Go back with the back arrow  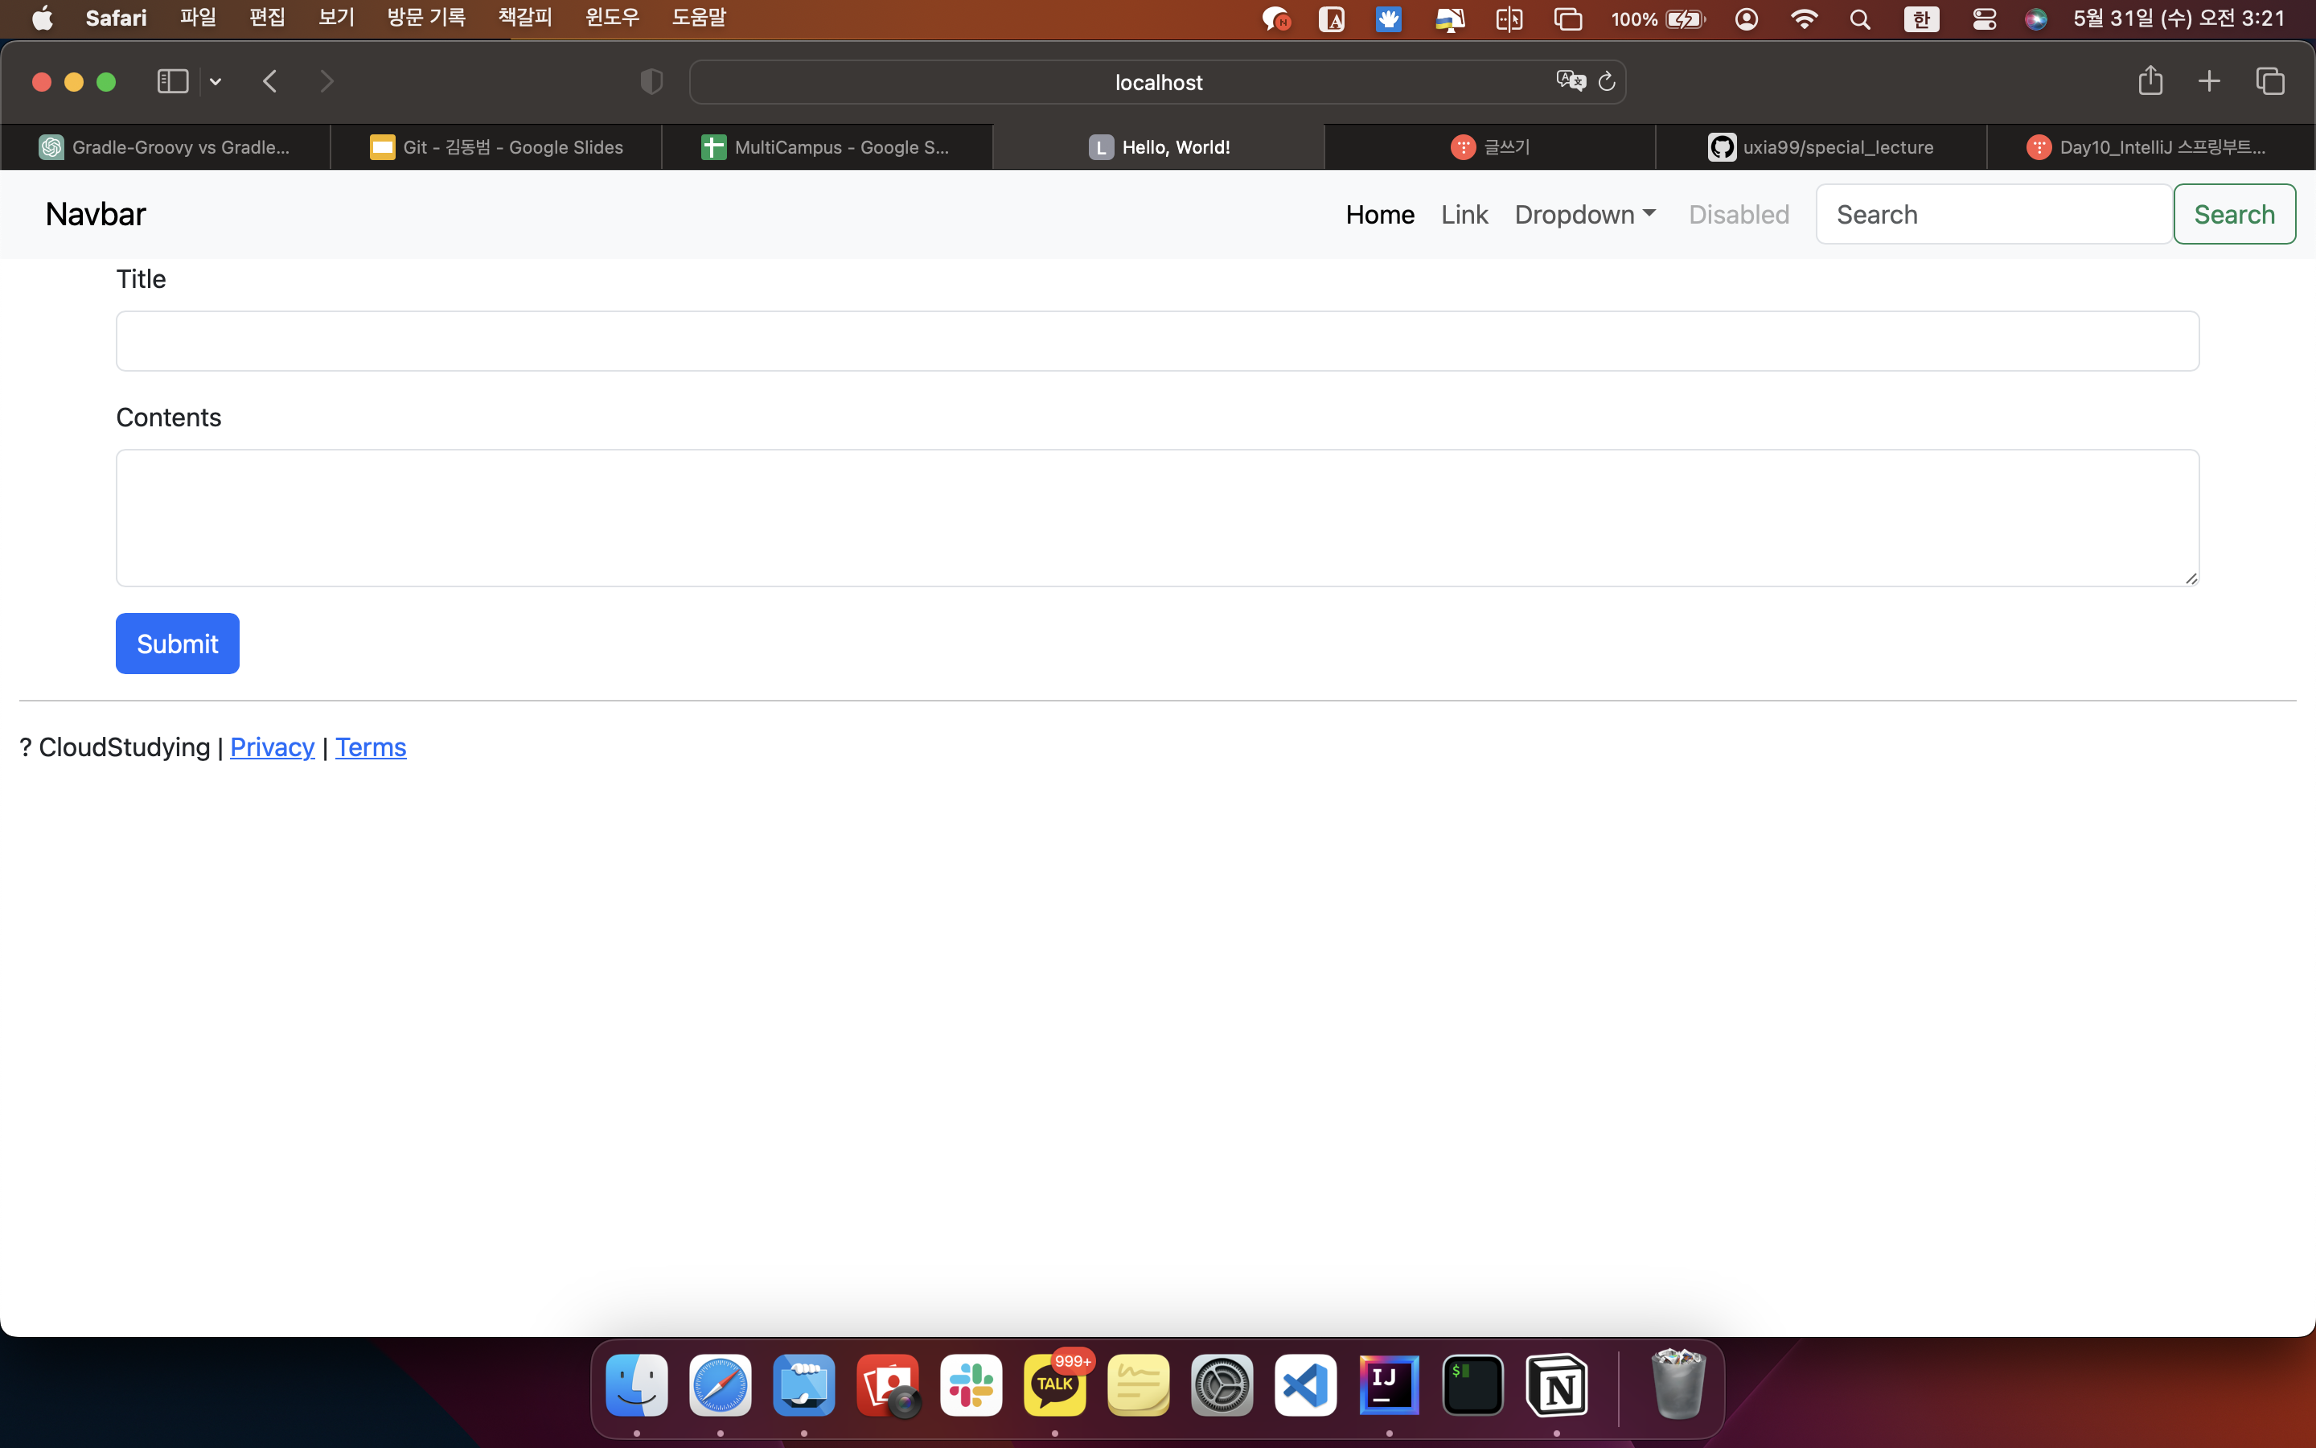pos(270,81)
